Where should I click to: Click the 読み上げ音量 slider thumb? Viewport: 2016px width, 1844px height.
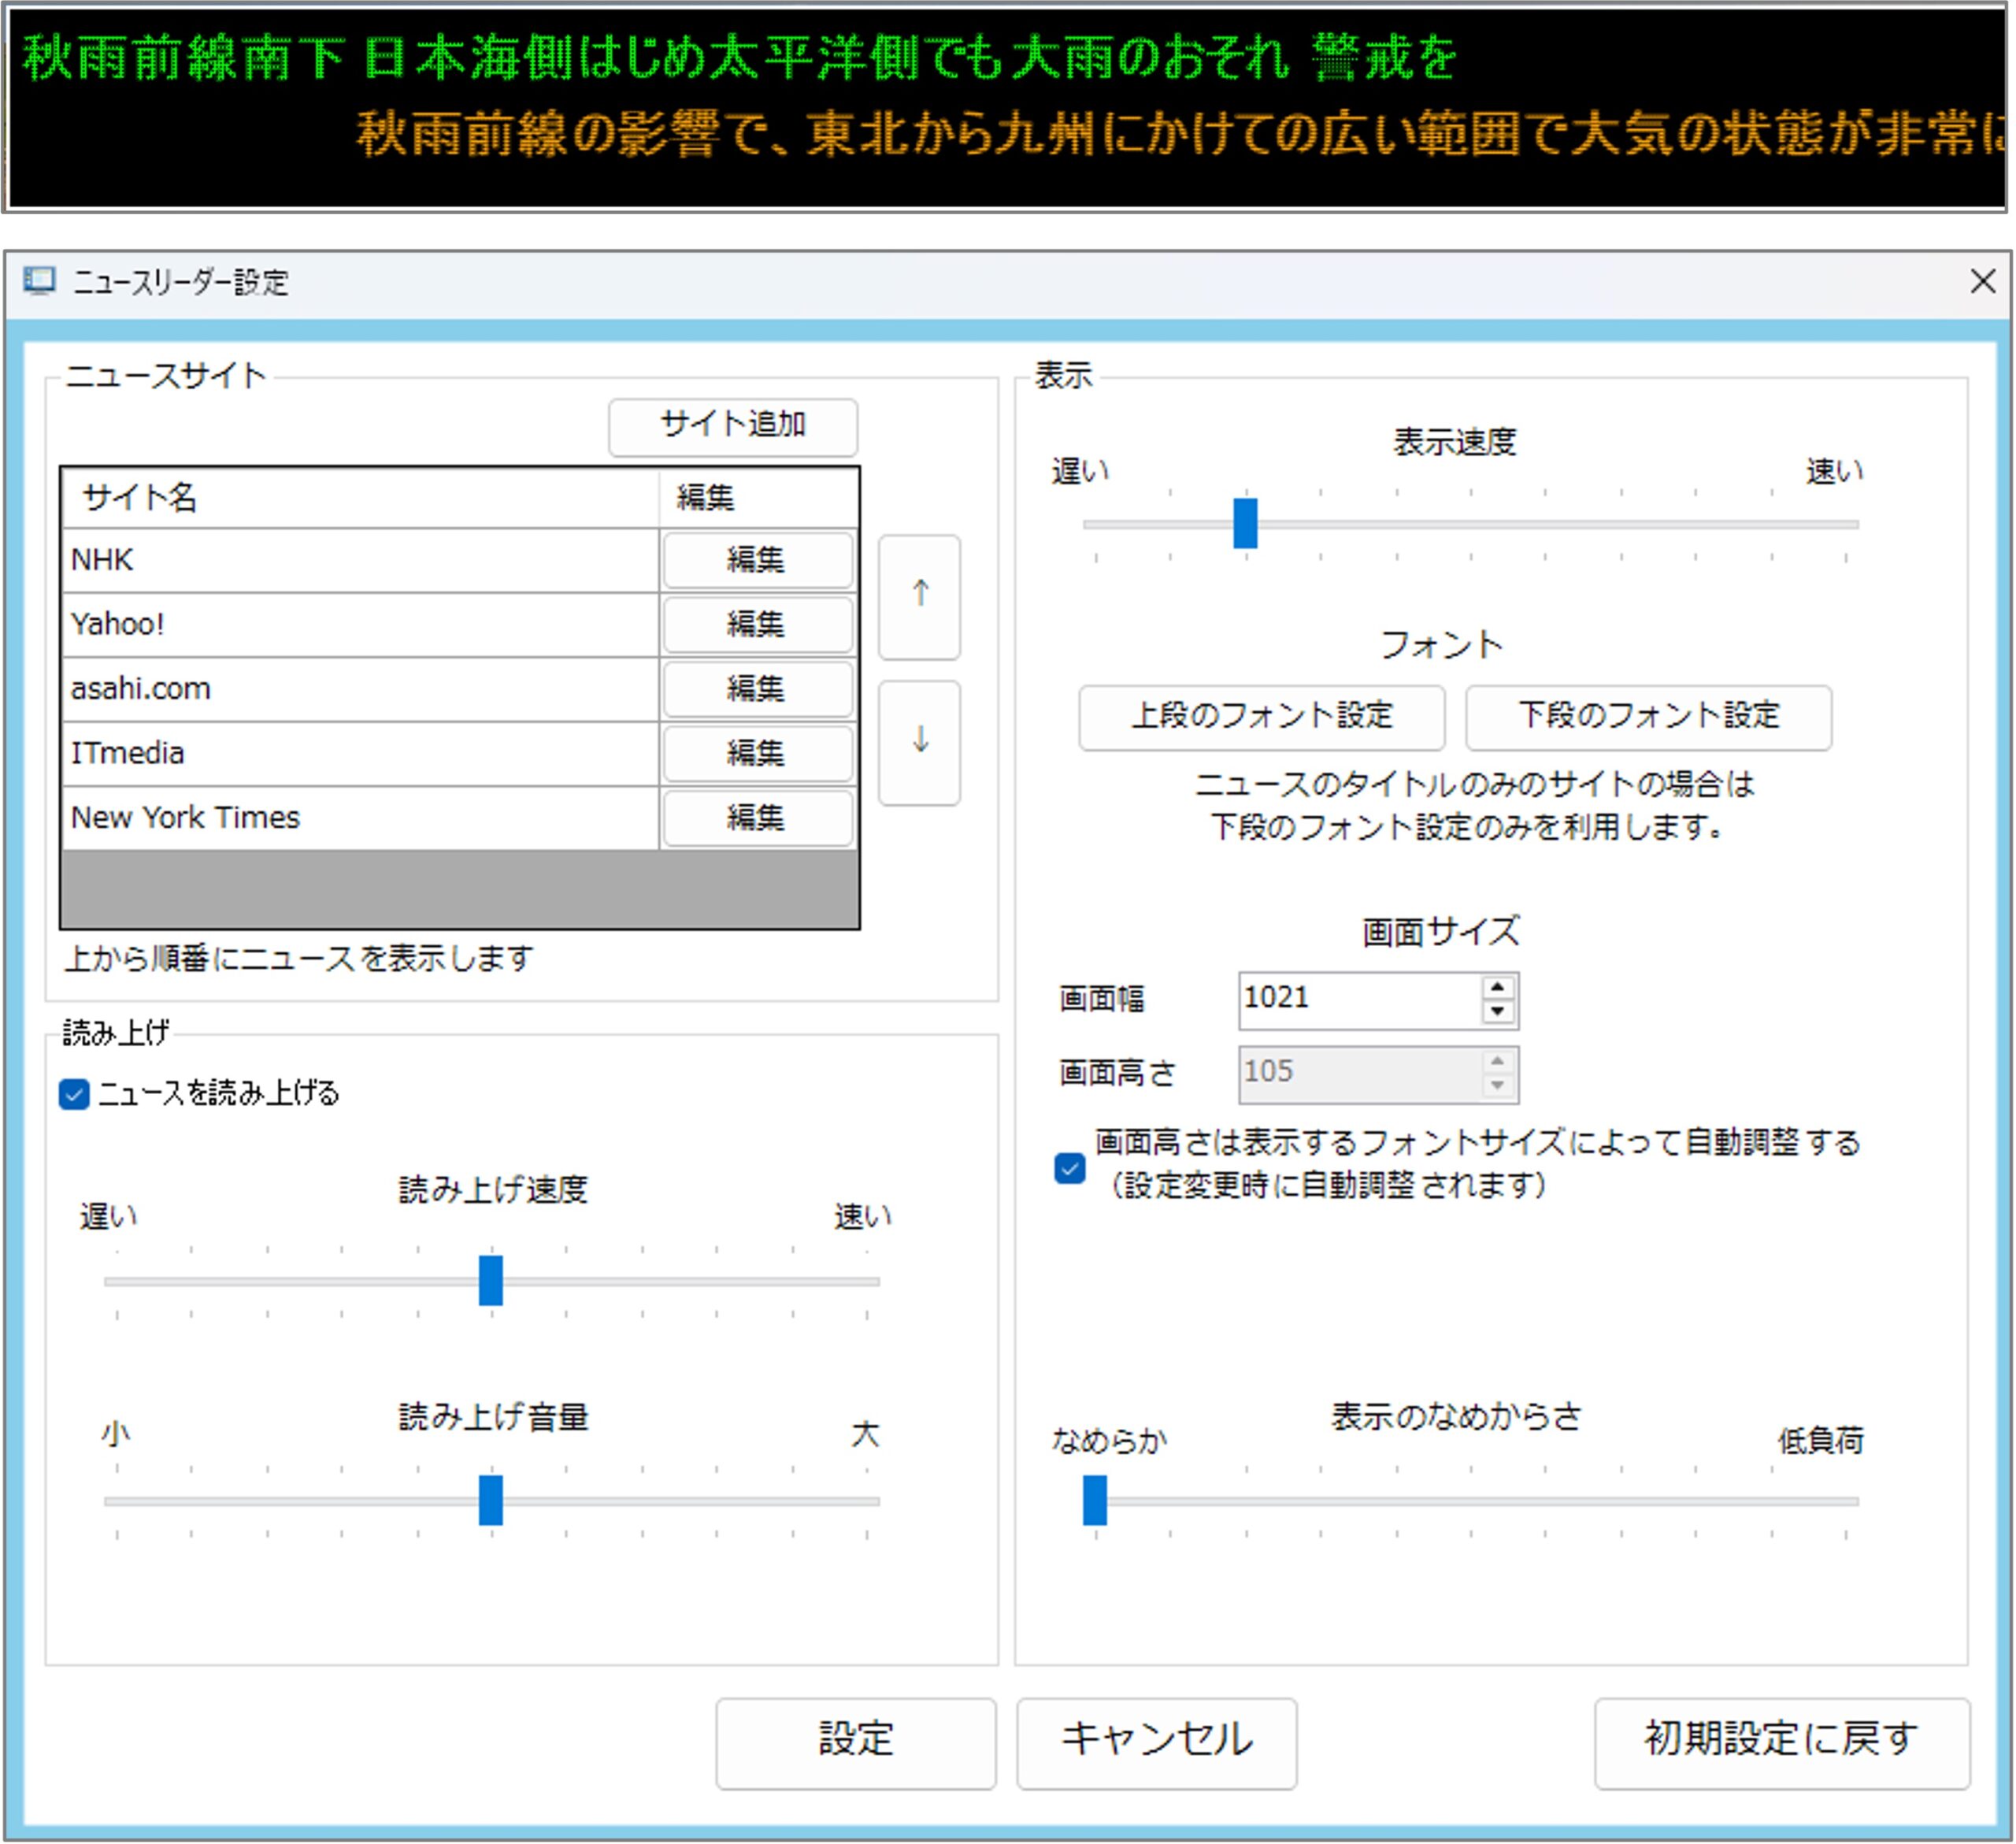coord(490,1500)
